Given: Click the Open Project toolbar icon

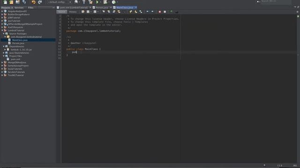Looking at the screenshot, I should point(18,2).
